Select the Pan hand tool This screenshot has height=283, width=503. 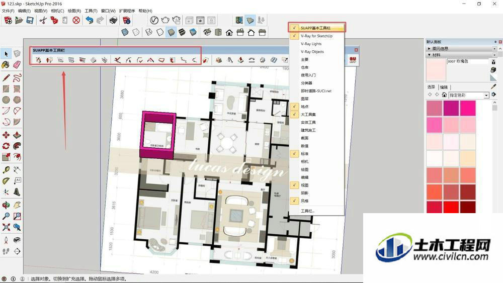17,205
